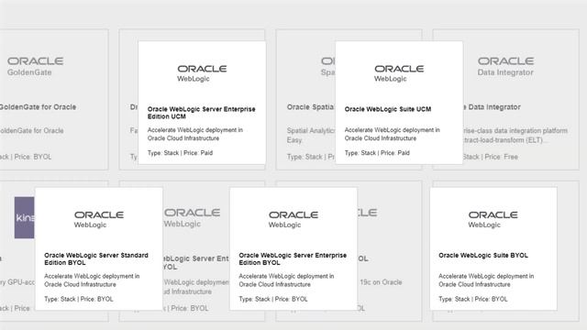Click description text on WebLogic Suite UCM card
The width and height of the screenshot is (587, 330).
point(392,134)
